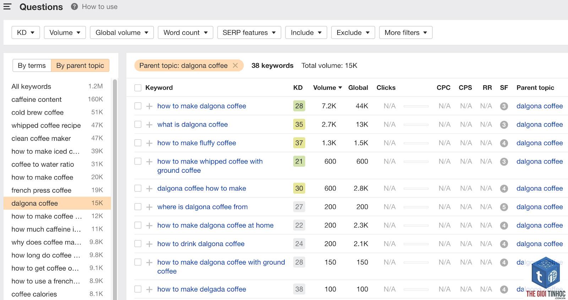Open SF badge 3 for 'what is dalgona coffee'
Viewport: 568px width, 300px height.
pyautogui.click(x=504, y=124)
